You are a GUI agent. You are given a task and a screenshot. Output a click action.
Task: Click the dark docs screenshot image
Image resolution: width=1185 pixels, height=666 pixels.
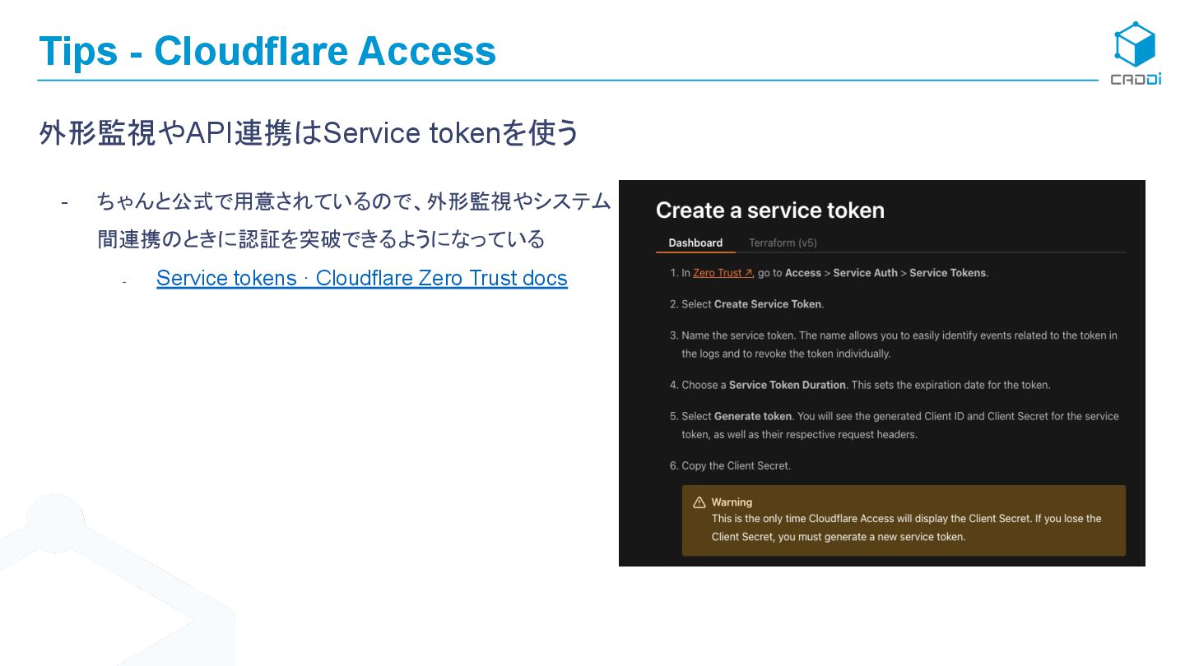[x=882, y=373]
